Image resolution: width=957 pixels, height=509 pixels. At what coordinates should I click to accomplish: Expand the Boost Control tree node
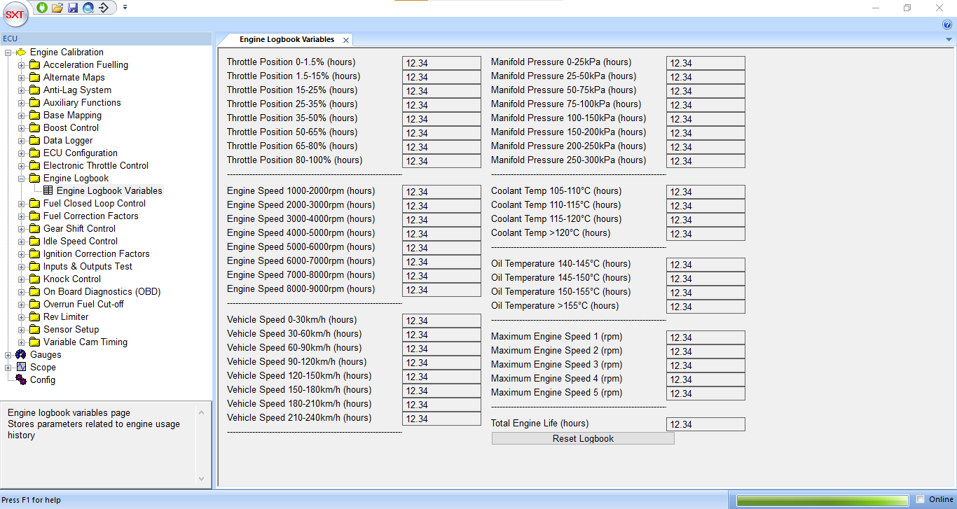(x=22, y=128)
